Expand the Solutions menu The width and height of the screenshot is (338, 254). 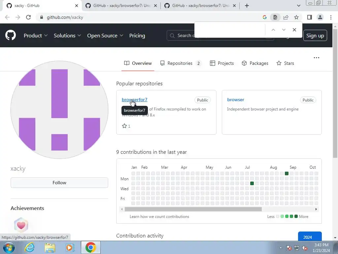(x=67, y=36)
